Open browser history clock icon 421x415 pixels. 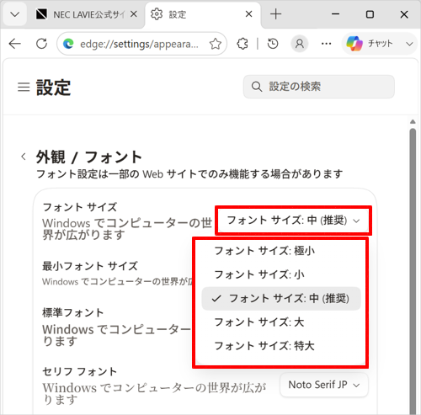click(x=273, y=44)
